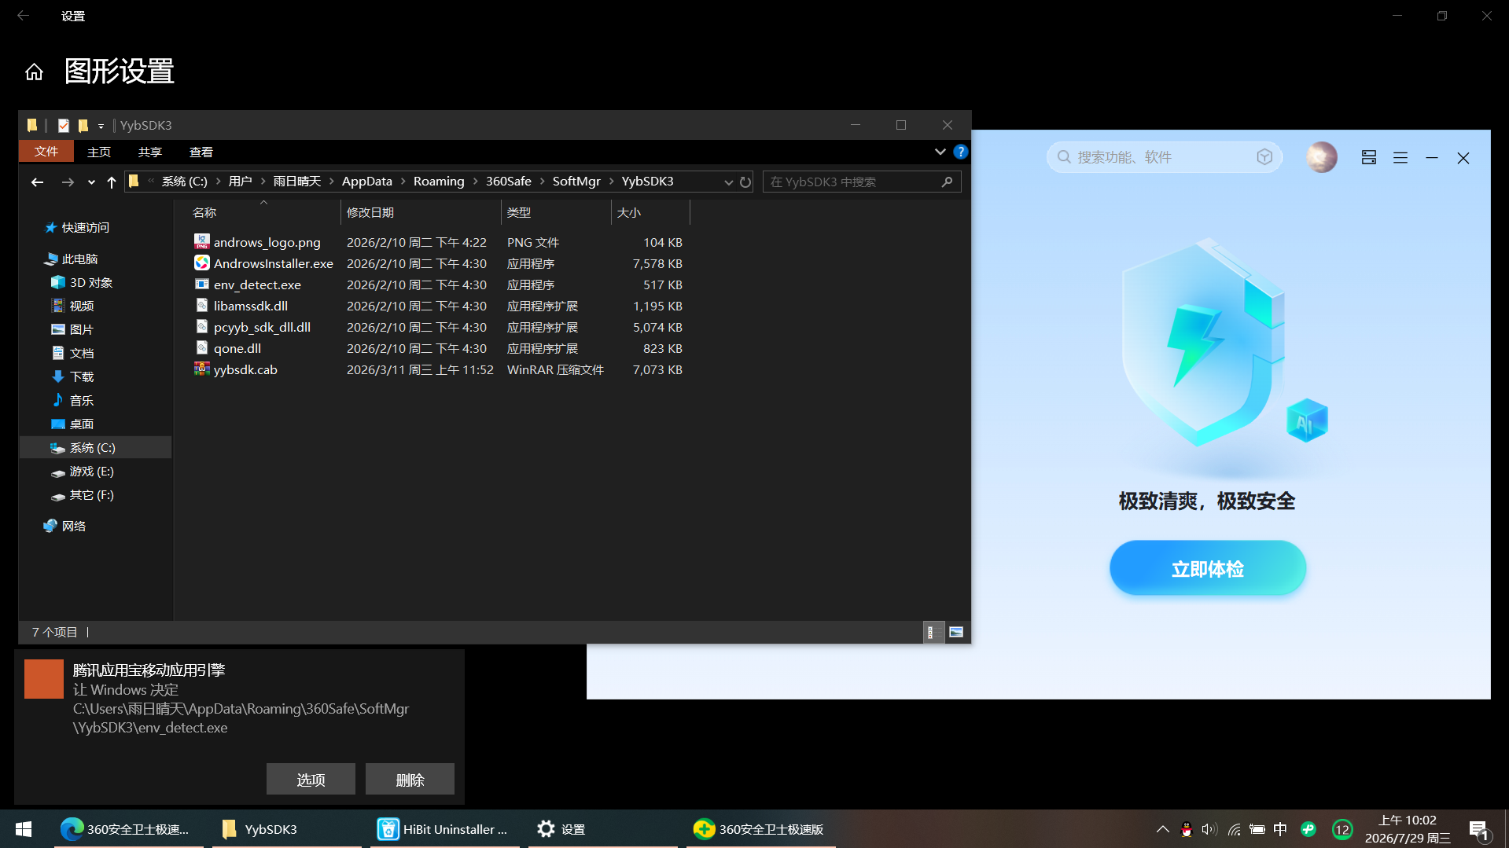Select 快速访问 in navigation pane
Viewport: 1509px width, 848px height.
tap(86, 228)
